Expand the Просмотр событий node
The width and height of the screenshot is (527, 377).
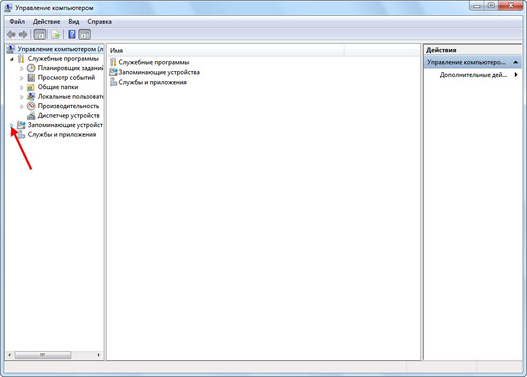click(x=22, y=78)
